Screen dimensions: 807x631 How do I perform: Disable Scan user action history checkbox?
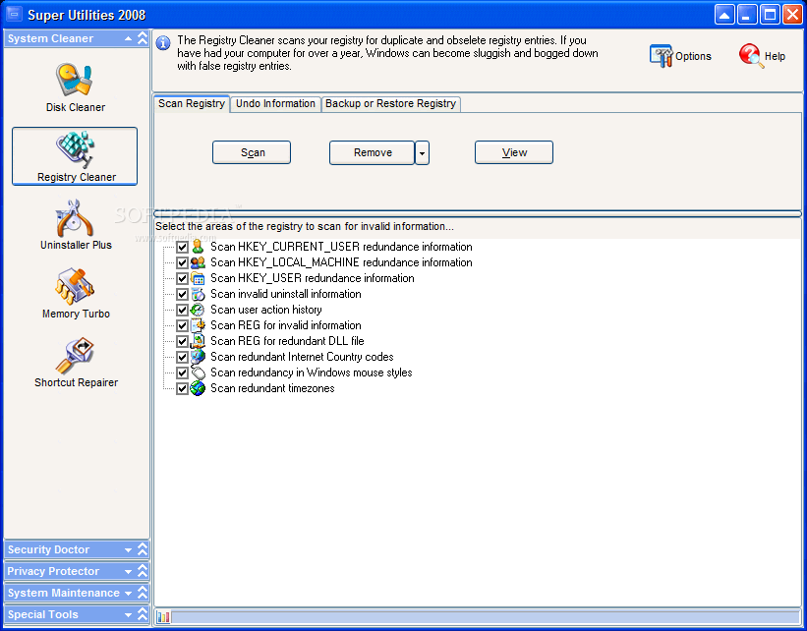coord(182,310)
